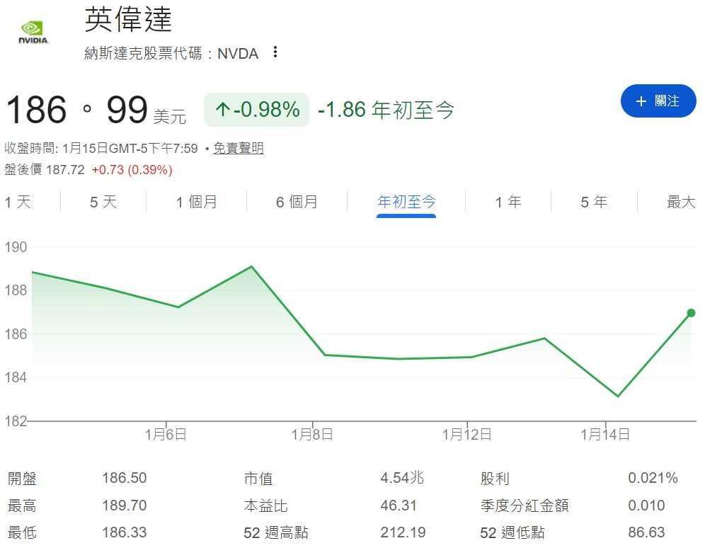This screenshot has width=705, height=548.
Task: Activate the 1 年 view
Action: pos(508,202)
